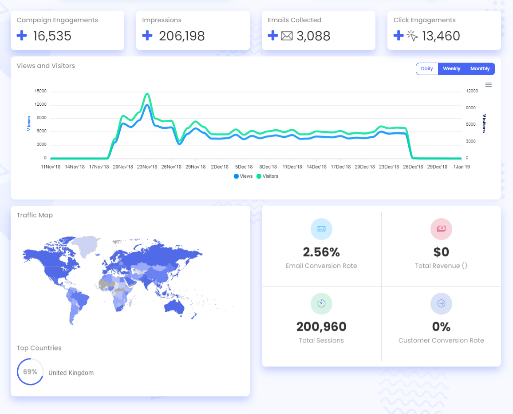Click the cursor-click icon beside 13,460
The width and height of the screenshot is (513, 414).
pos(412,35)
